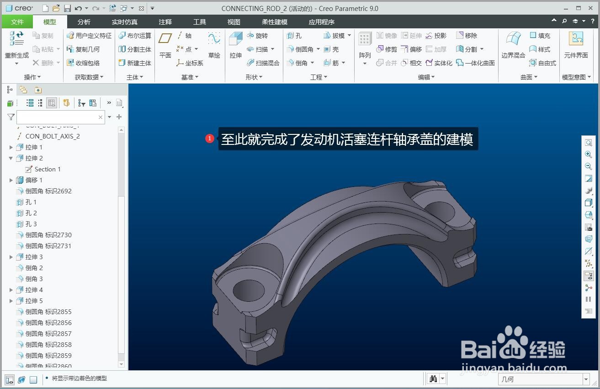The image size is (600, 389).
Task: Click Shrinkwrap (收缩包络) button
Action: [x=83, y=63]
